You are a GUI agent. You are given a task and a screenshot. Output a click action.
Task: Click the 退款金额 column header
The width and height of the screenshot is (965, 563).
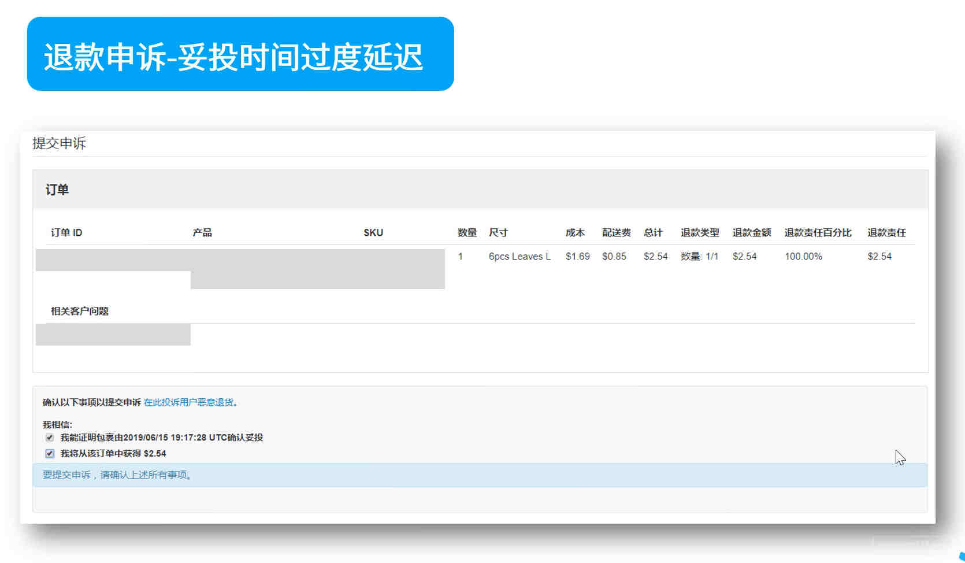pyautogui.click(x=752, y=232)
